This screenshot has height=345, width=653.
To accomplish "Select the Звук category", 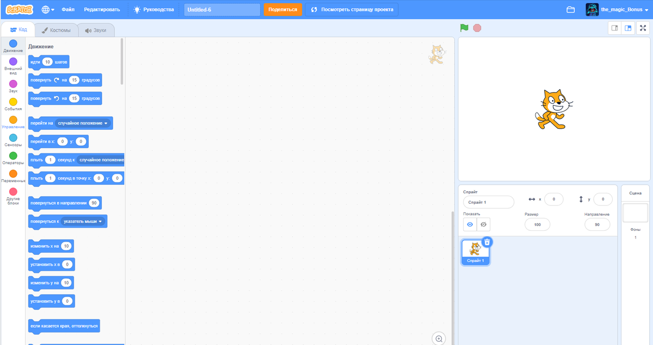I will (x=13, y=86).
